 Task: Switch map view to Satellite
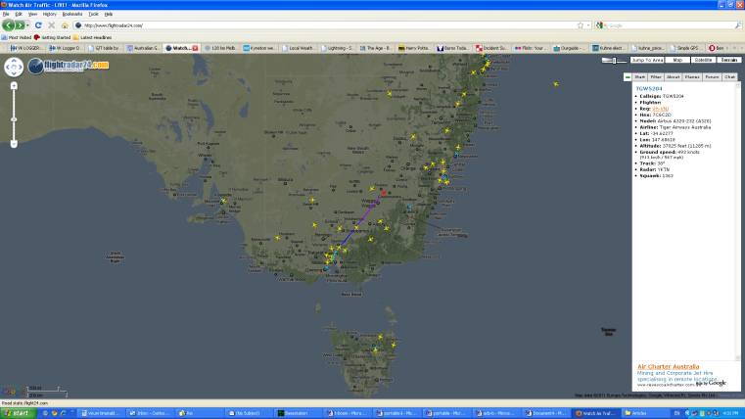click(x=703, y=61)
